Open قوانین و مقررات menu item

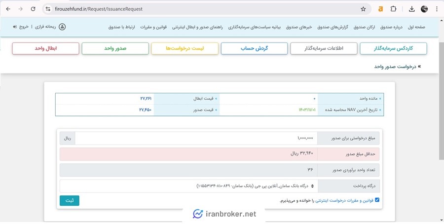(153, 27)
